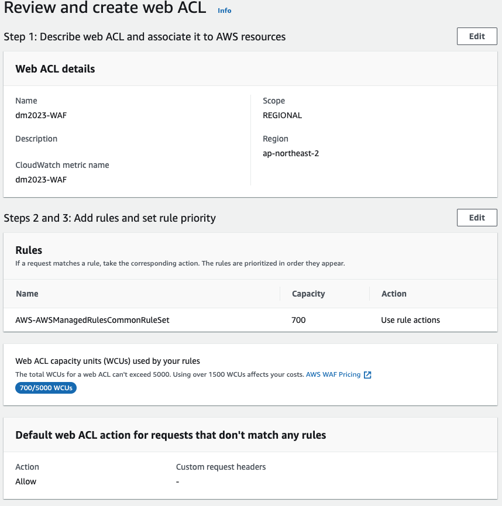The width and height of the screenshot is (502, 506).
Task: Select the dm2023-WAF name value
Action: tap(41, 115)
